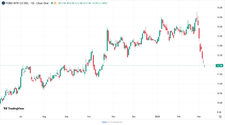Click the green market status dot

tap(52, 3)
